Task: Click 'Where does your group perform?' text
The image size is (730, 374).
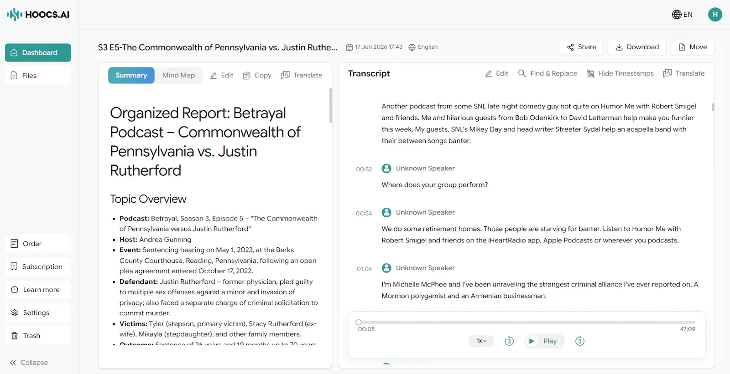Action: (435, 185)
